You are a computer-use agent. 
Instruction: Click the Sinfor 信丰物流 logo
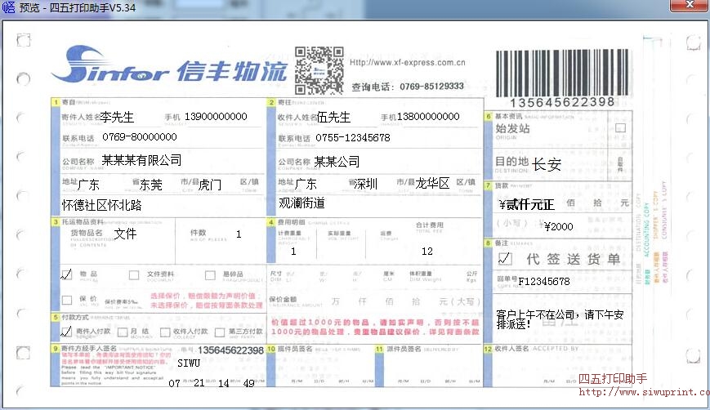169,65
